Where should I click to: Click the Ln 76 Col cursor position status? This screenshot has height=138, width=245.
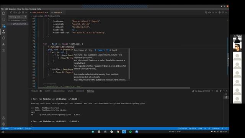[182, 128]
